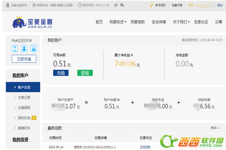This screenshot has height=150, width=226.
Task: Click the 我的投资 sidebar heading
Action: point(20,140)
